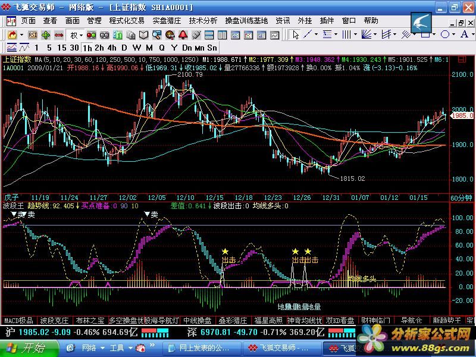Click the red and green lights icon
476x357 pixels.
[91, 35]
